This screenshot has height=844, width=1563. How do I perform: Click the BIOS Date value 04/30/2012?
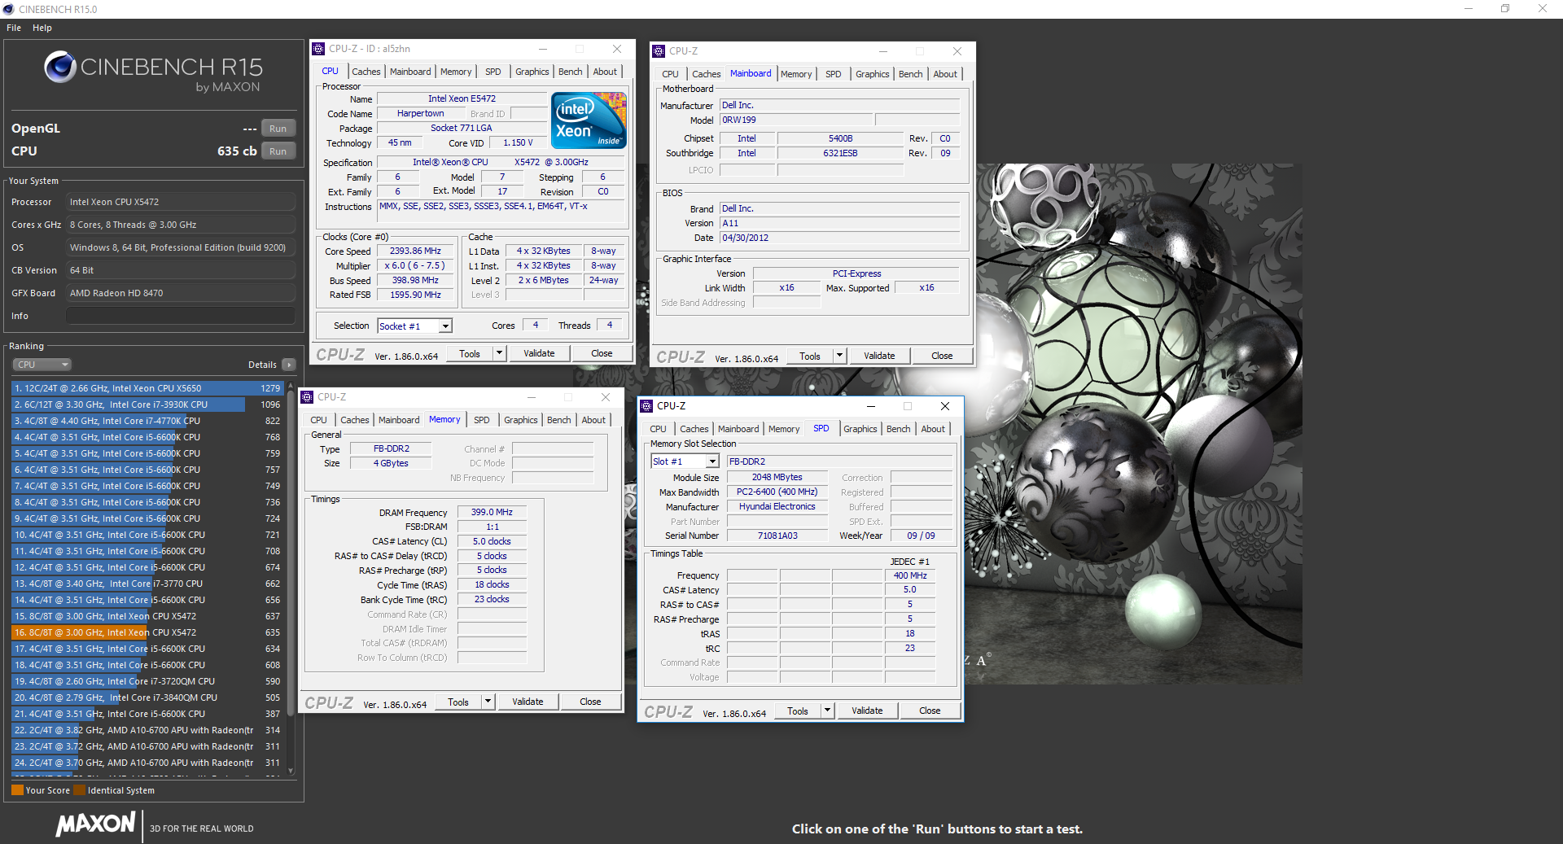[840, 238]
